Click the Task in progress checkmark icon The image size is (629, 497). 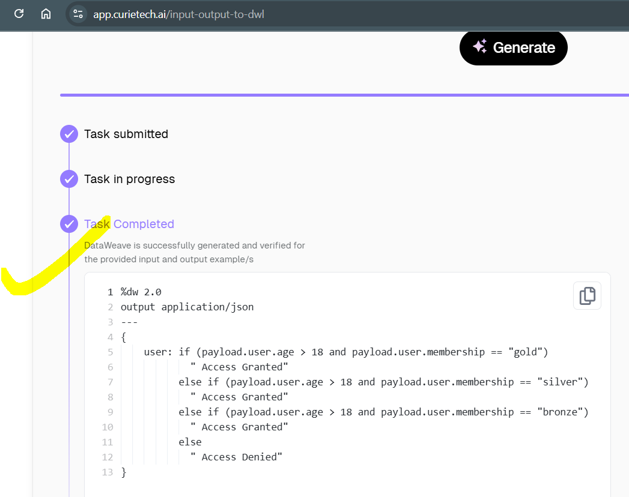click(x=69, y=179)
